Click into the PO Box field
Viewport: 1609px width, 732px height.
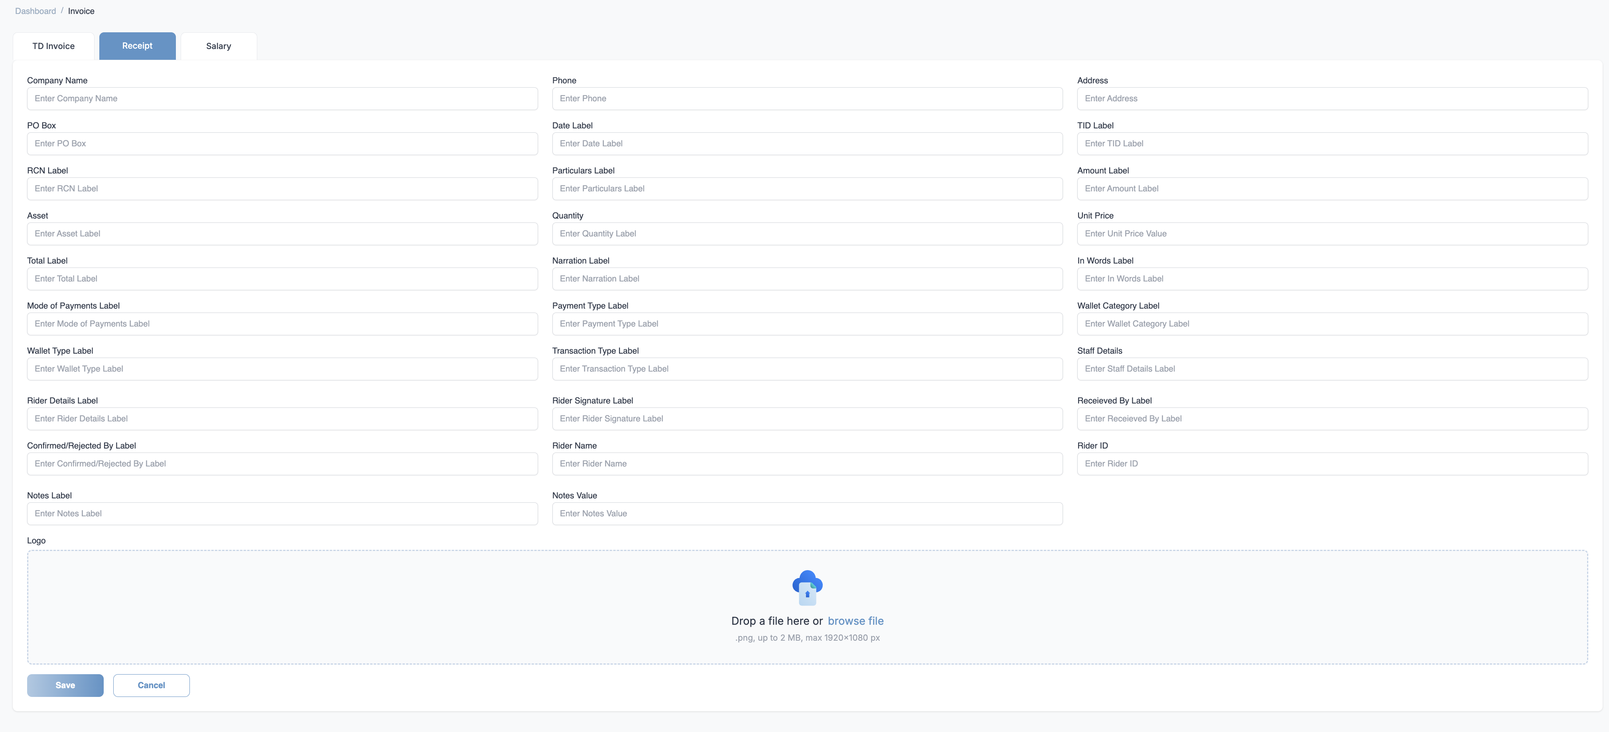pyautogui.click(x=282, y=144)
